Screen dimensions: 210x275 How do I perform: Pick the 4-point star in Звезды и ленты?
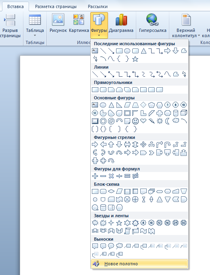(x=111, y=223)
